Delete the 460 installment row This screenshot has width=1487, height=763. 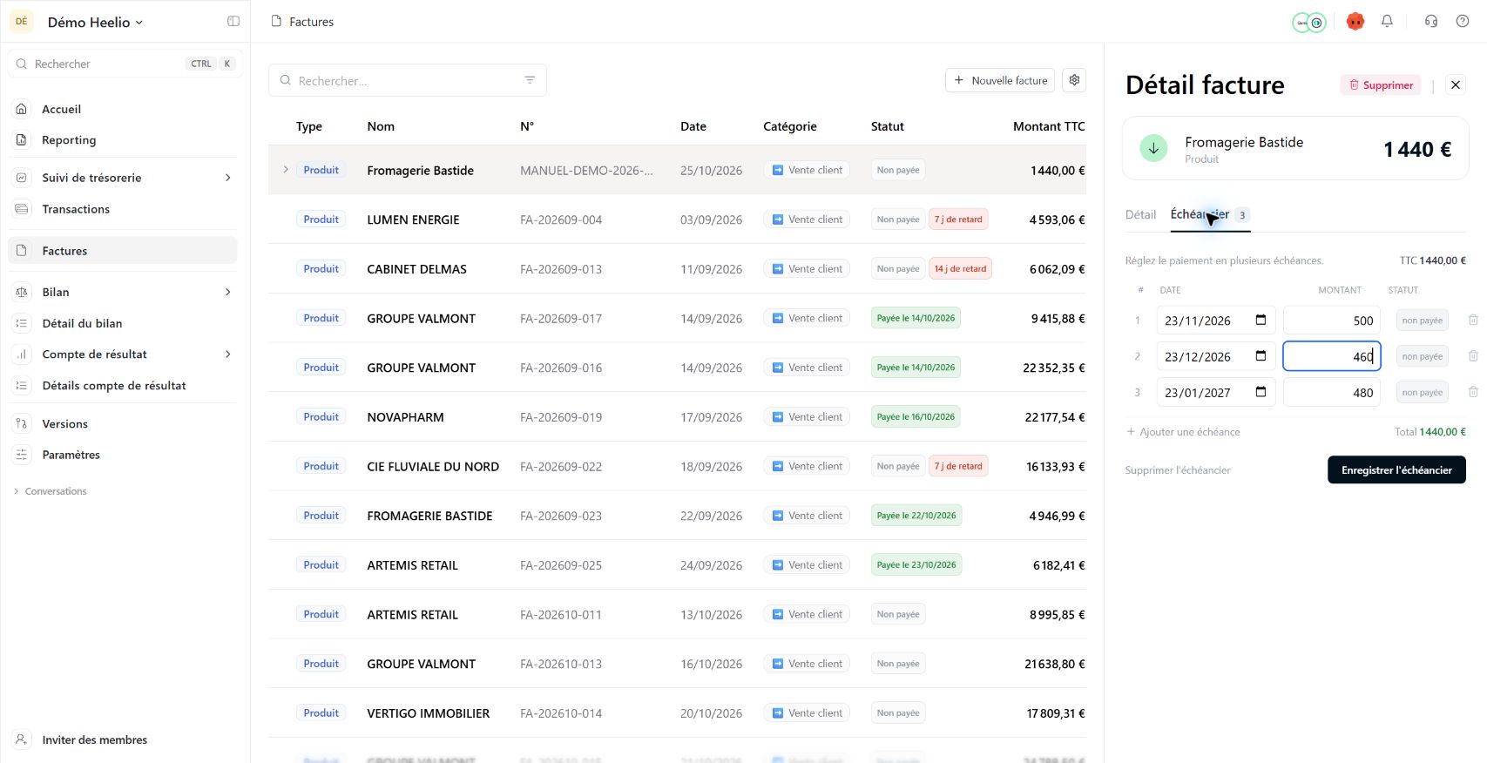point(1473,356)
